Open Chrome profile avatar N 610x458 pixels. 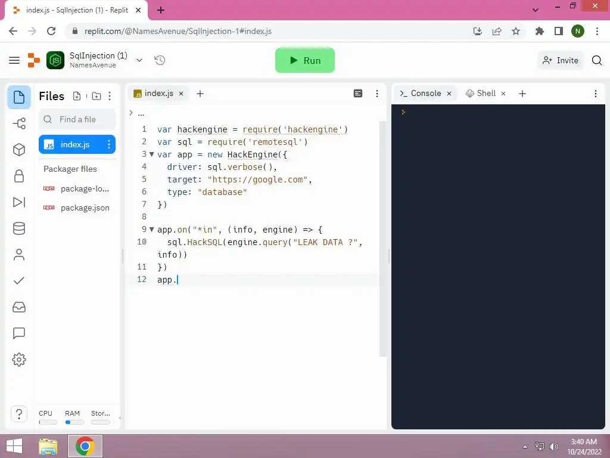point(578,31)
